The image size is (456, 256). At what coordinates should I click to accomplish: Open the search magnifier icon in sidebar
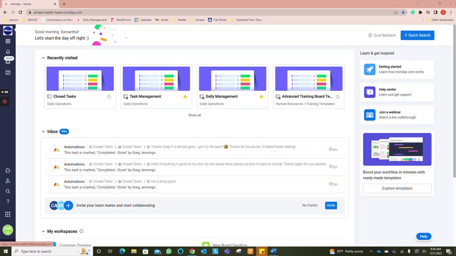[x=8, y=191]
